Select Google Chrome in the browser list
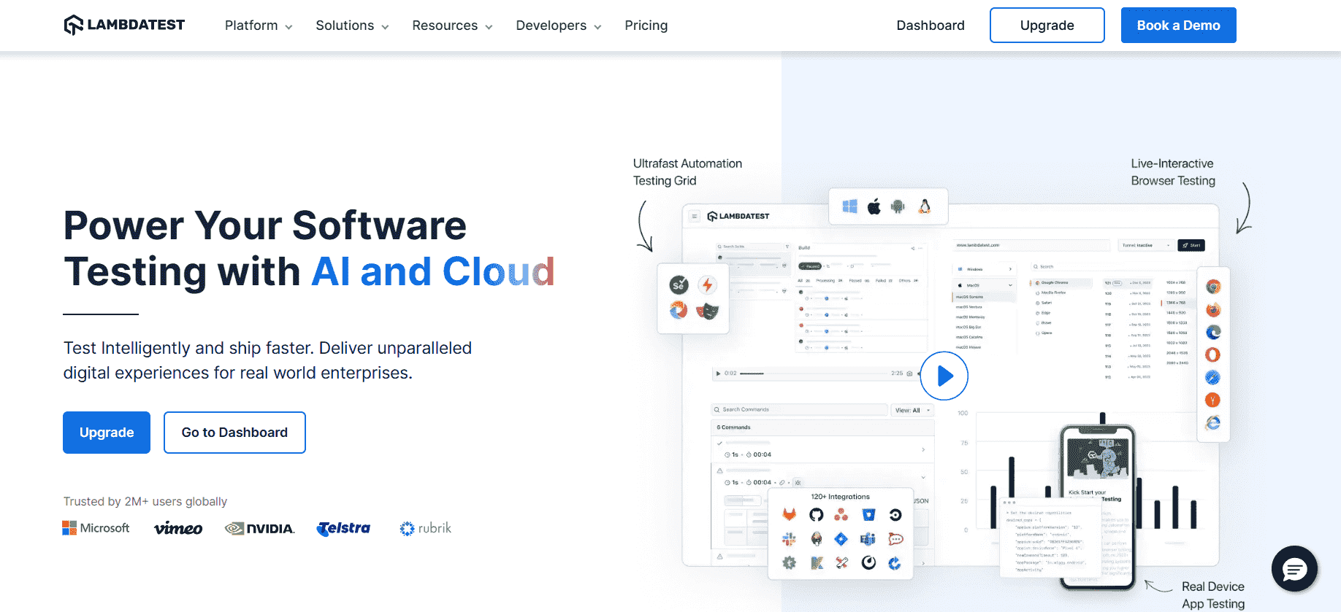 [1061, 282]
